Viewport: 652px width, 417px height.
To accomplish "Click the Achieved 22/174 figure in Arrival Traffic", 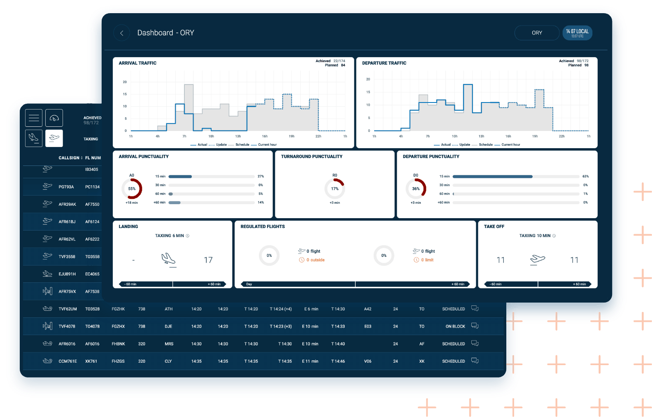I will 331,61.
